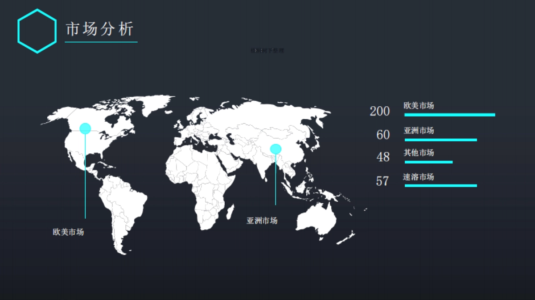Select the 亚洲市场 label below the map

(262, 221)
